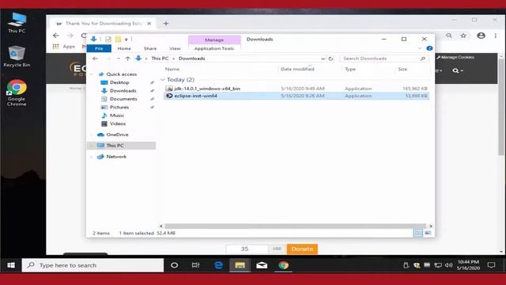Open recent locations dropdown arrow
The image size is (506, 285).
tap(119, 59)
